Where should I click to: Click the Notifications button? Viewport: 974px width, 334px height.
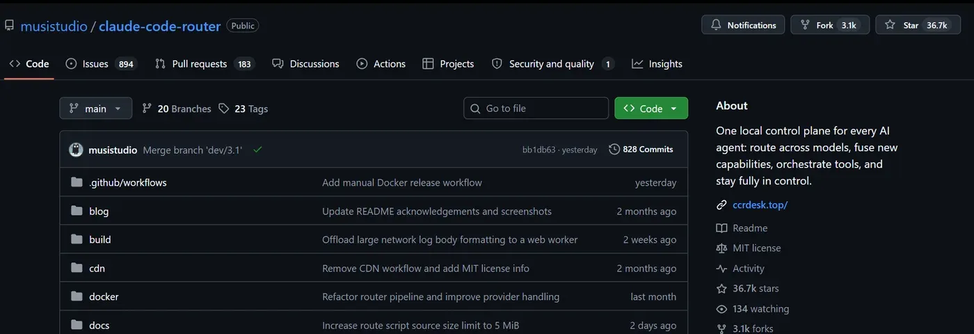coord(743,25)
